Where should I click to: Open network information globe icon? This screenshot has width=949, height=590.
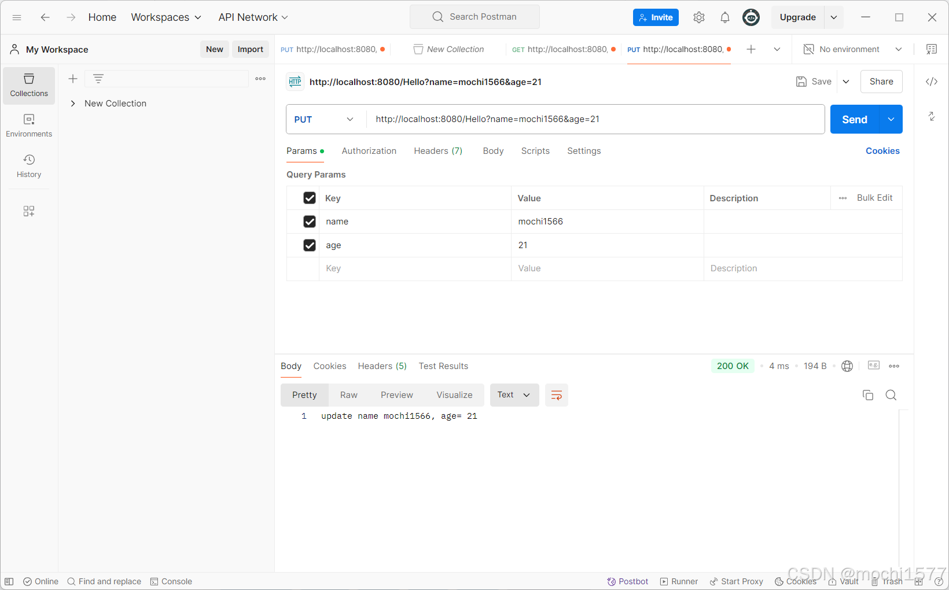(x=847, y=366)
